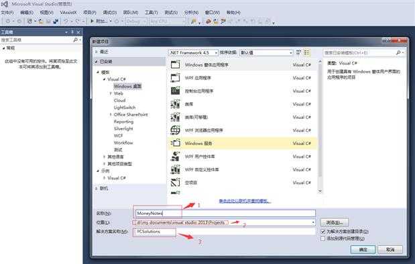415x264 pixels.
Task: Pick the WPF user control library icon
Action: click(x=175, y=157)
